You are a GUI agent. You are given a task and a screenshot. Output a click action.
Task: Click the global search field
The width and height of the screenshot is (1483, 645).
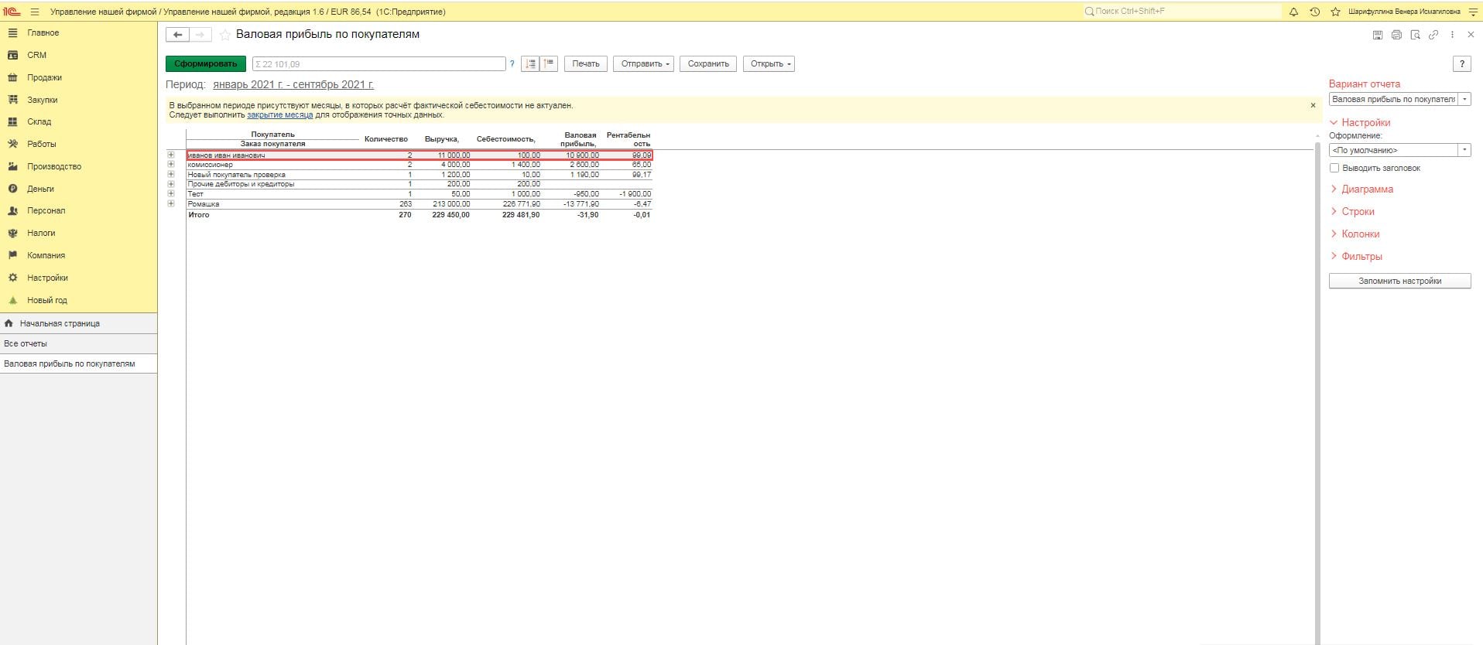1180,12
